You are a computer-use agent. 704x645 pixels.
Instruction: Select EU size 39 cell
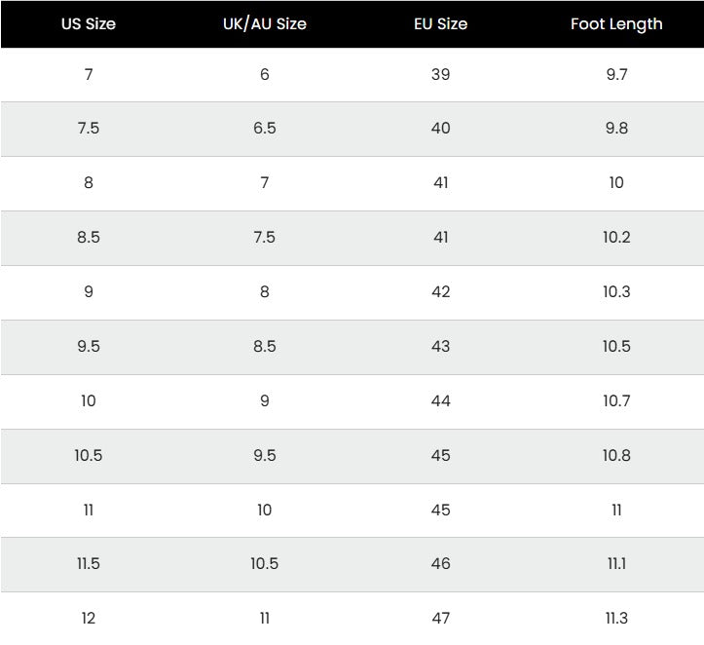point(440,74)
